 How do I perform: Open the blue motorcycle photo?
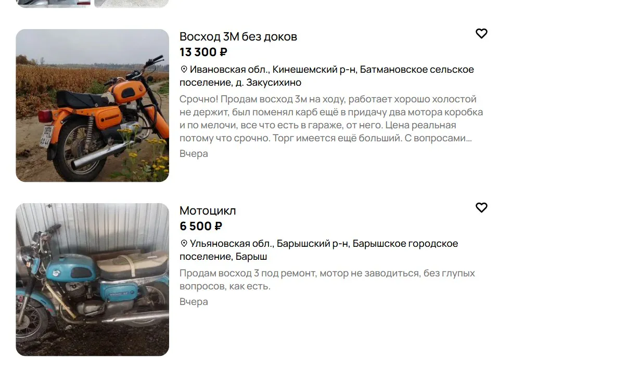(93, 280)
